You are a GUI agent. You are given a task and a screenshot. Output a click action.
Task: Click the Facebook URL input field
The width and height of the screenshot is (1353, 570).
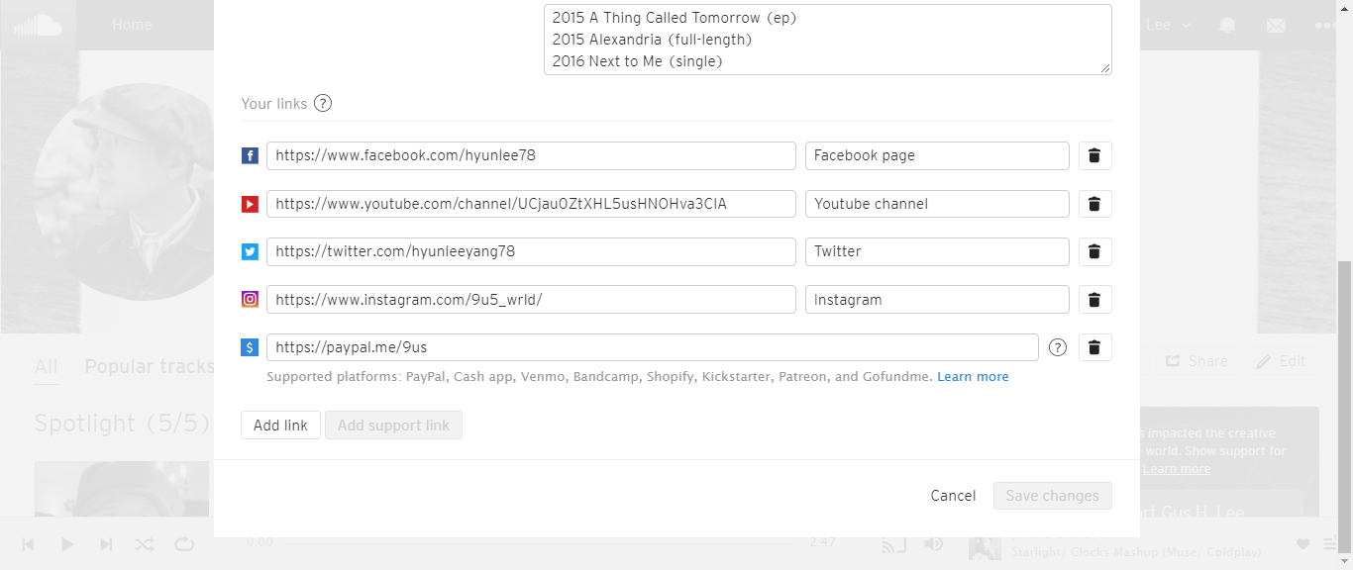point(531,155)
